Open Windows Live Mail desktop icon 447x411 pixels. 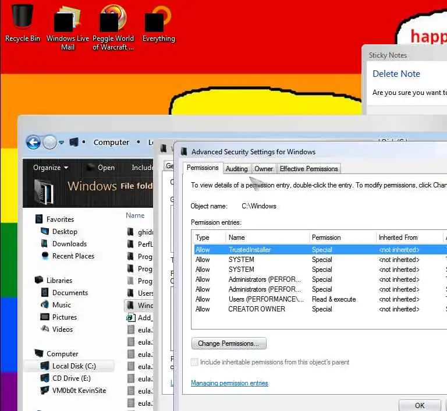68,28
